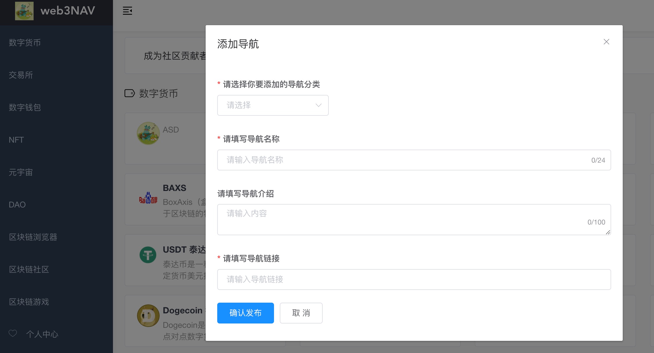654x353 pixels.
Task: Click the 请输入内容 description textarea
Action: coord(405,219)
